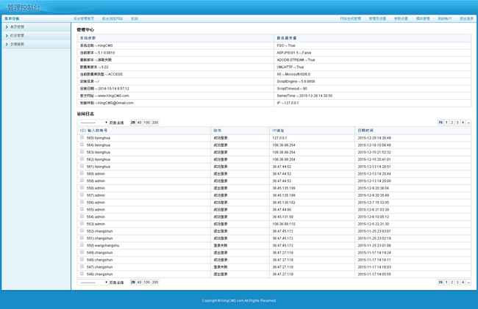Click 退出登录 to log out
478x309 pixels.
pos(466,18)
